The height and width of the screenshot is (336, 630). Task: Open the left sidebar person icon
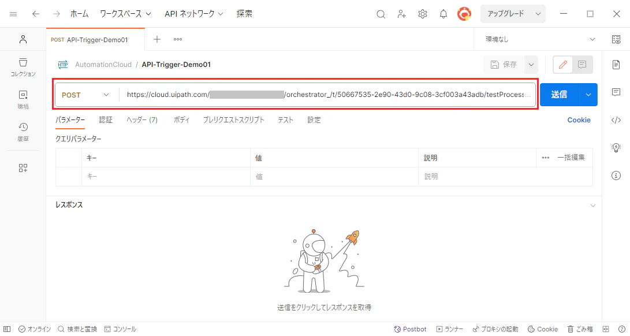(x=23, y=39)
